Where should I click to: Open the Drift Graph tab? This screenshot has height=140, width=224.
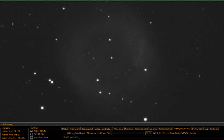click(197, 129)
